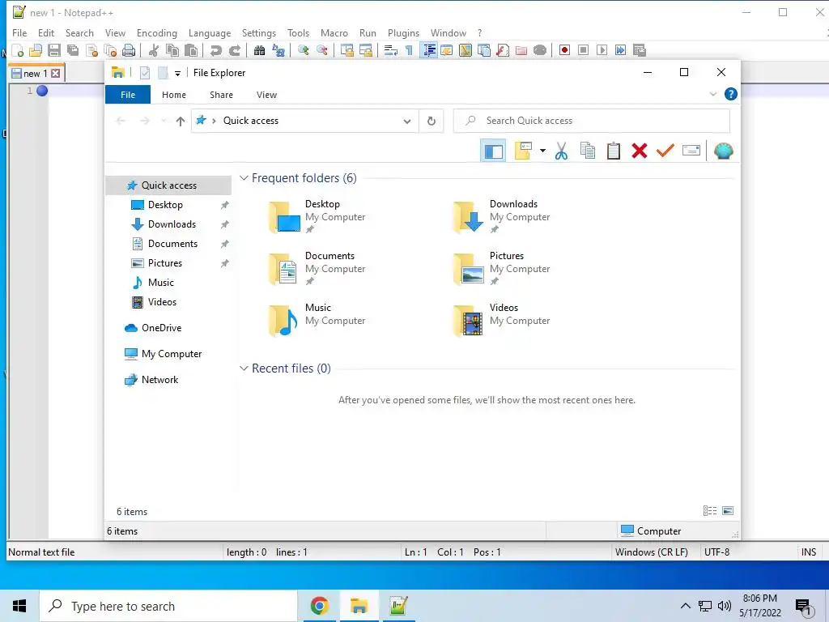This screenshot has width=829, height=622.
Task: Toggle Show All Characters pilcrow icon
Action: [x=409, y=51]
